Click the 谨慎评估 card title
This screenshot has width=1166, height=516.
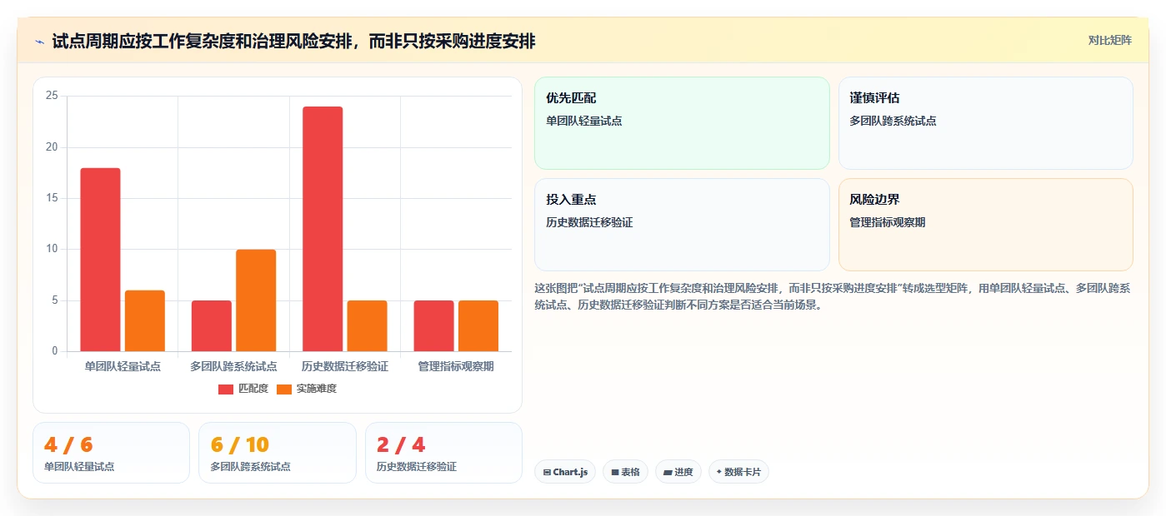[874, 98]
